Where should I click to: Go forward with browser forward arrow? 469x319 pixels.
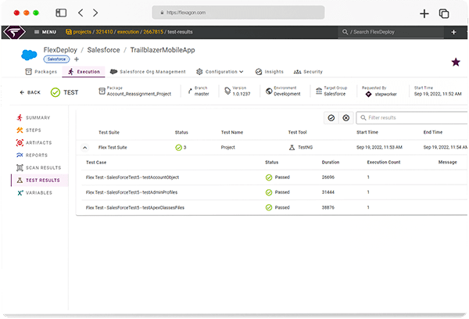(95, 13)
